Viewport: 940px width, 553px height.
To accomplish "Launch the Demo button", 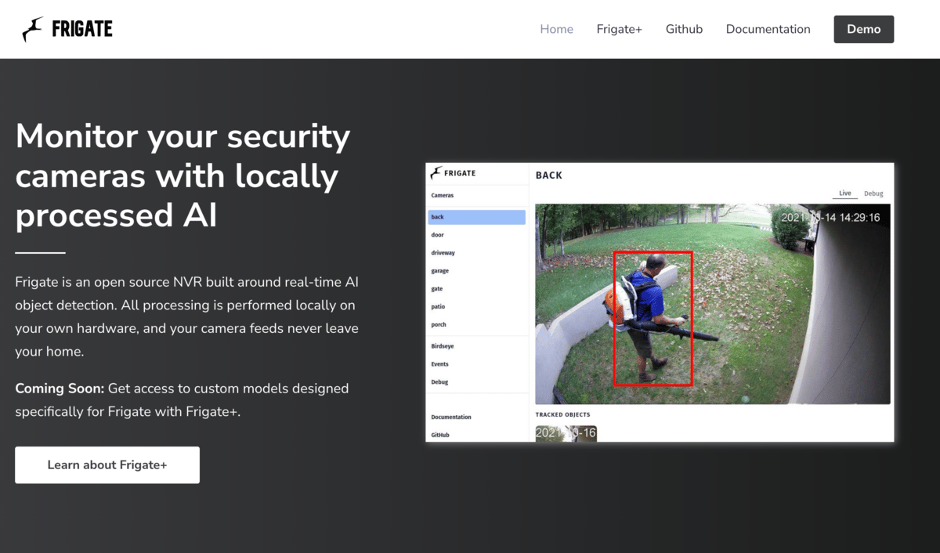I will pyautogui.click(x=864, y=29).
